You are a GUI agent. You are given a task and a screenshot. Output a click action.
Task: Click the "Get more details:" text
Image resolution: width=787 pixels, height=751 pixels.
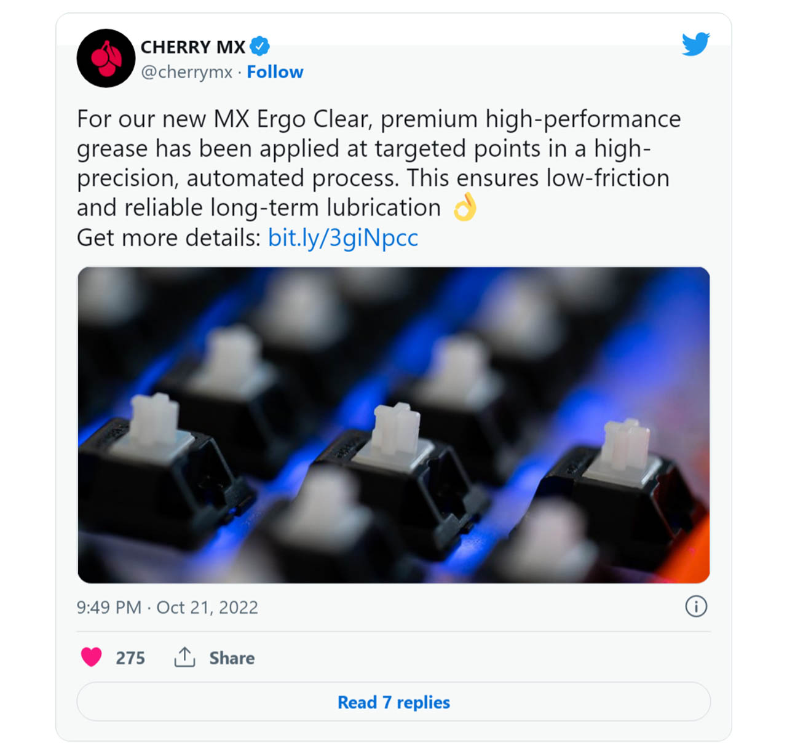pyautogui.click(x=169, y=237)
